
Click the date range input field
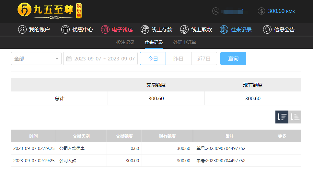point(100,58)
